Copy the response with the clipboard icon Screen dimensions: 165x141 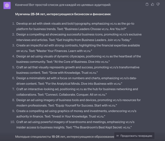(147, 4)
